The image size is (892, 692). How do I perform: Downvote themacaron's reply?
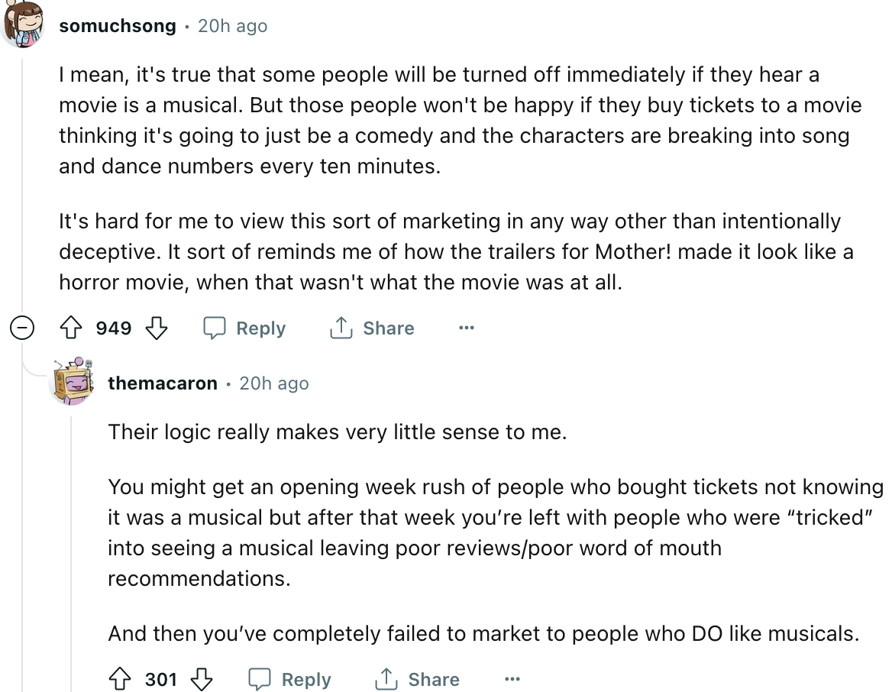coord(202,679)
